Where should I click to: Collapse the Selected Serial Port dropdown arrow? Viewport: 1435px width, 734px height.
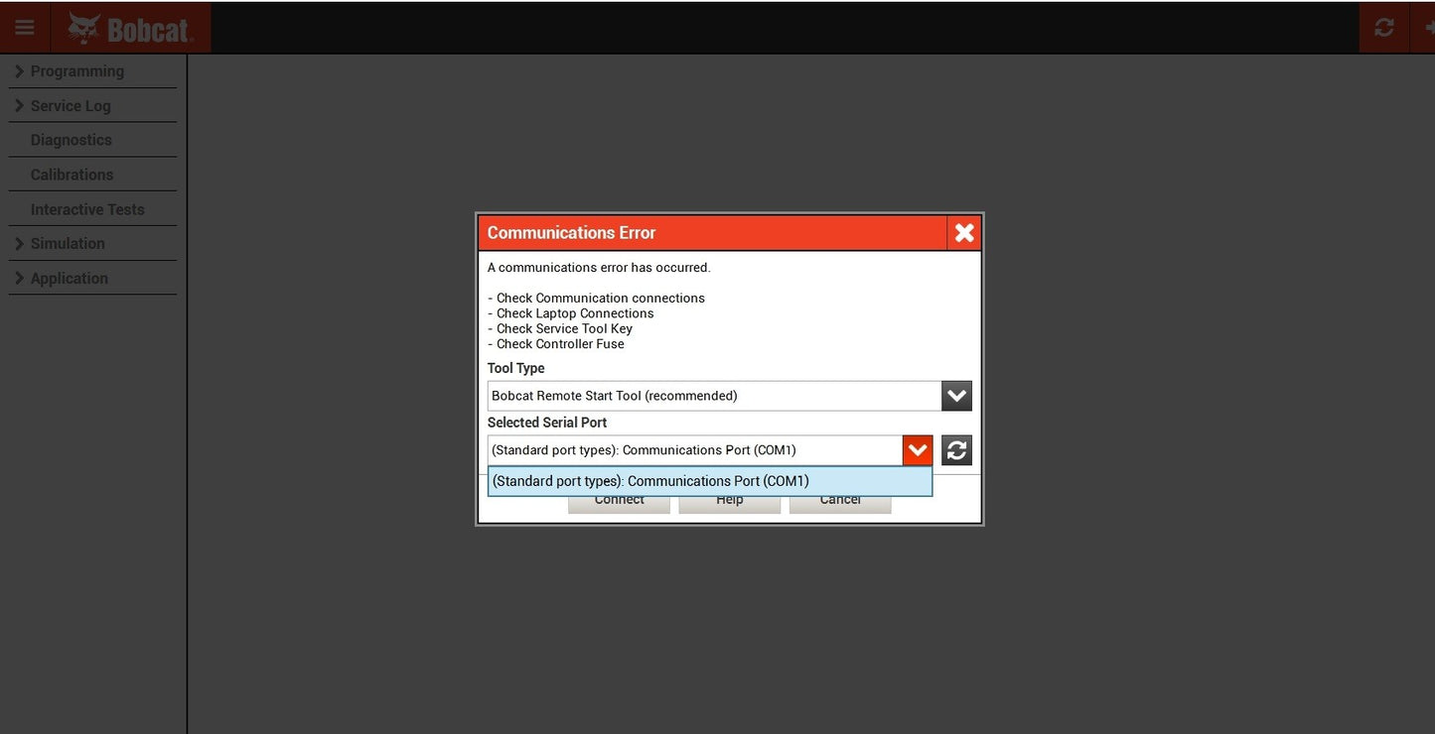pos(918,450)
